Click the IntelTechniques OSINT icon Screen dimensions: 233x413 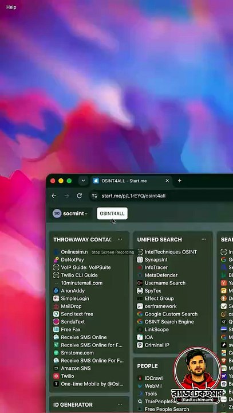point(140,252)
